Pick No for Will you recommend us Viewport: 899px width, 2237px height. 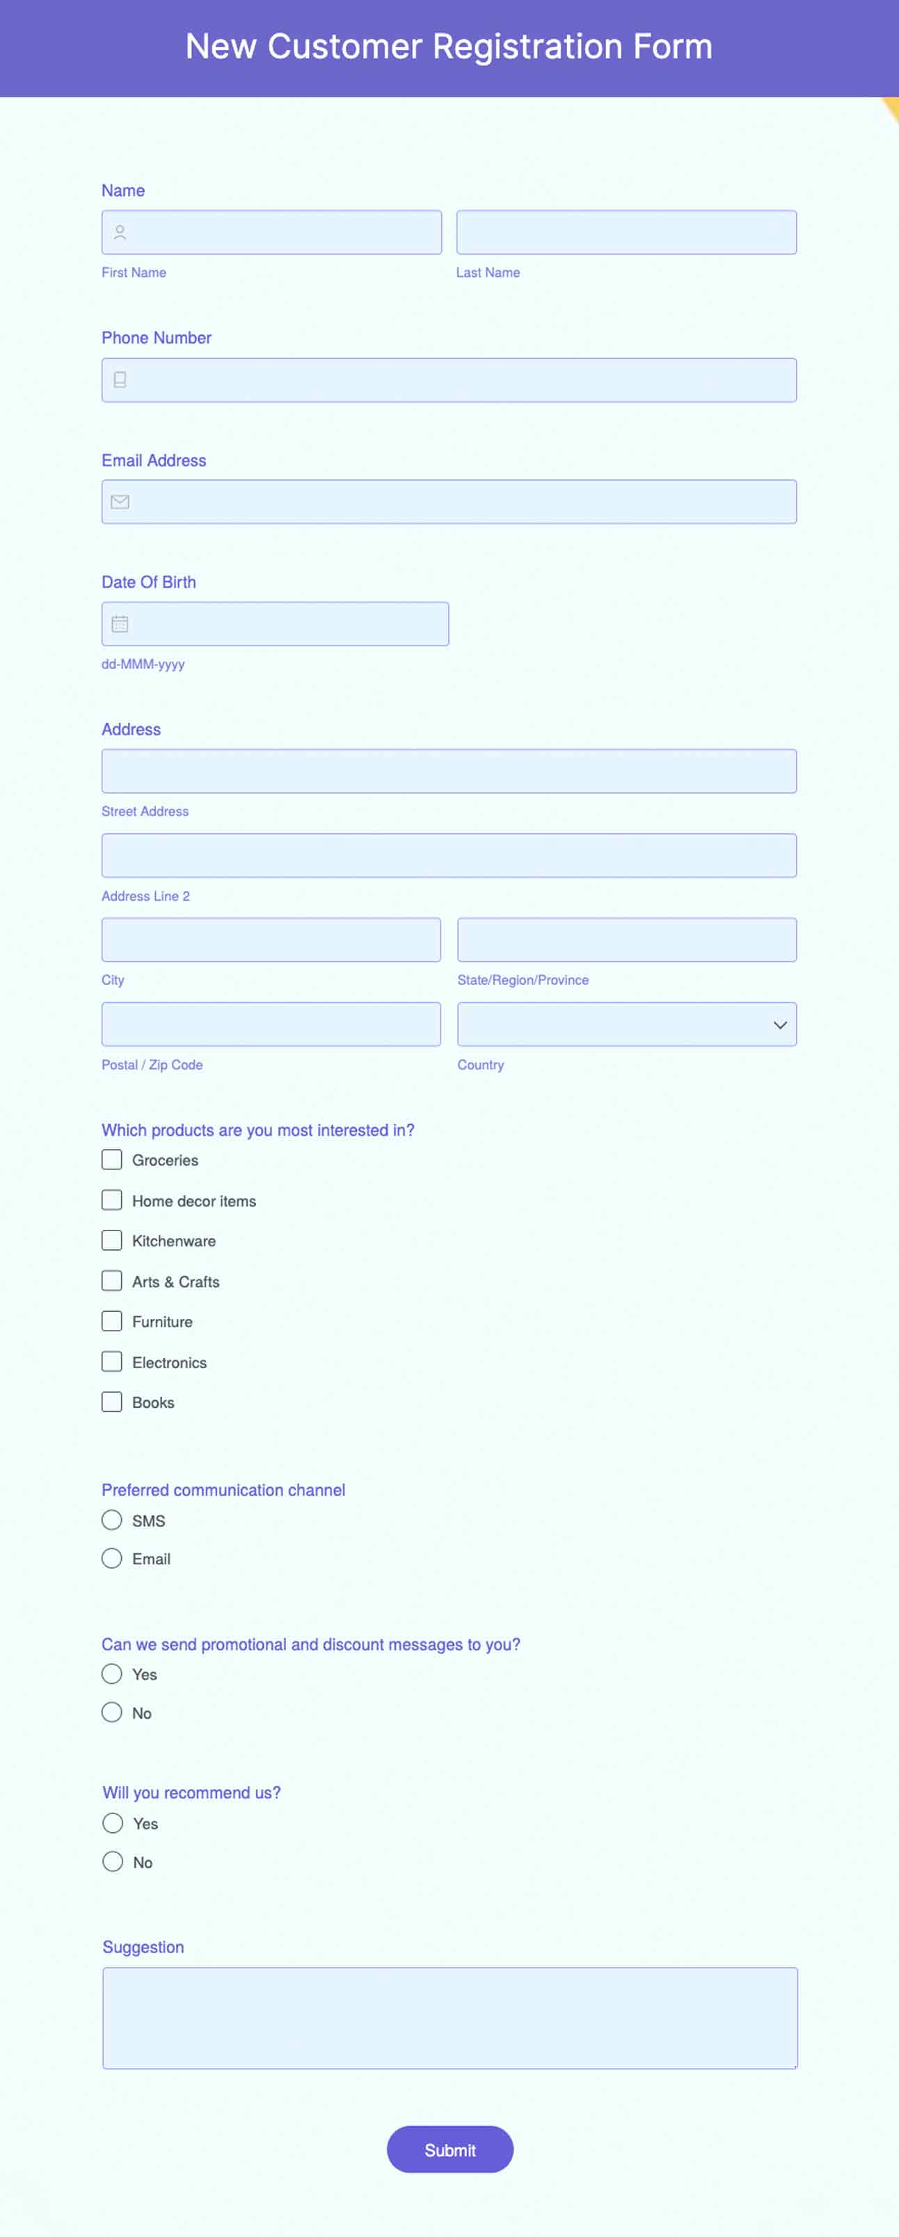click(113, 1862)
